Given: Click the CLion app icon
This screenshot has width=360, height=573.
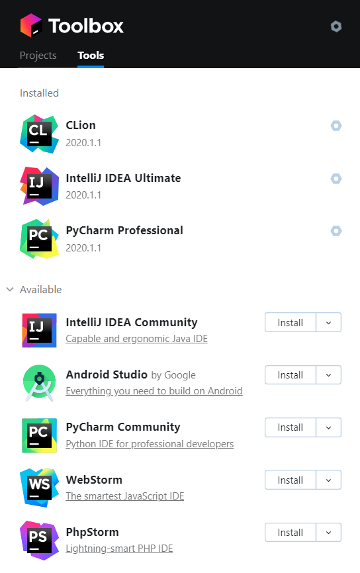Looking at the screenshot, I should (39, 134).
